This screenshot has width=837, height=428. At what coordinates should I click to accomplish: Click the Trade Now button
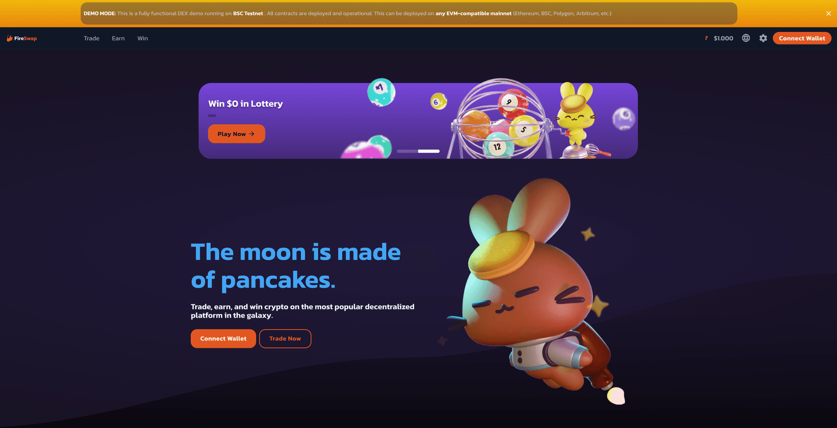[x=285, y=339]
